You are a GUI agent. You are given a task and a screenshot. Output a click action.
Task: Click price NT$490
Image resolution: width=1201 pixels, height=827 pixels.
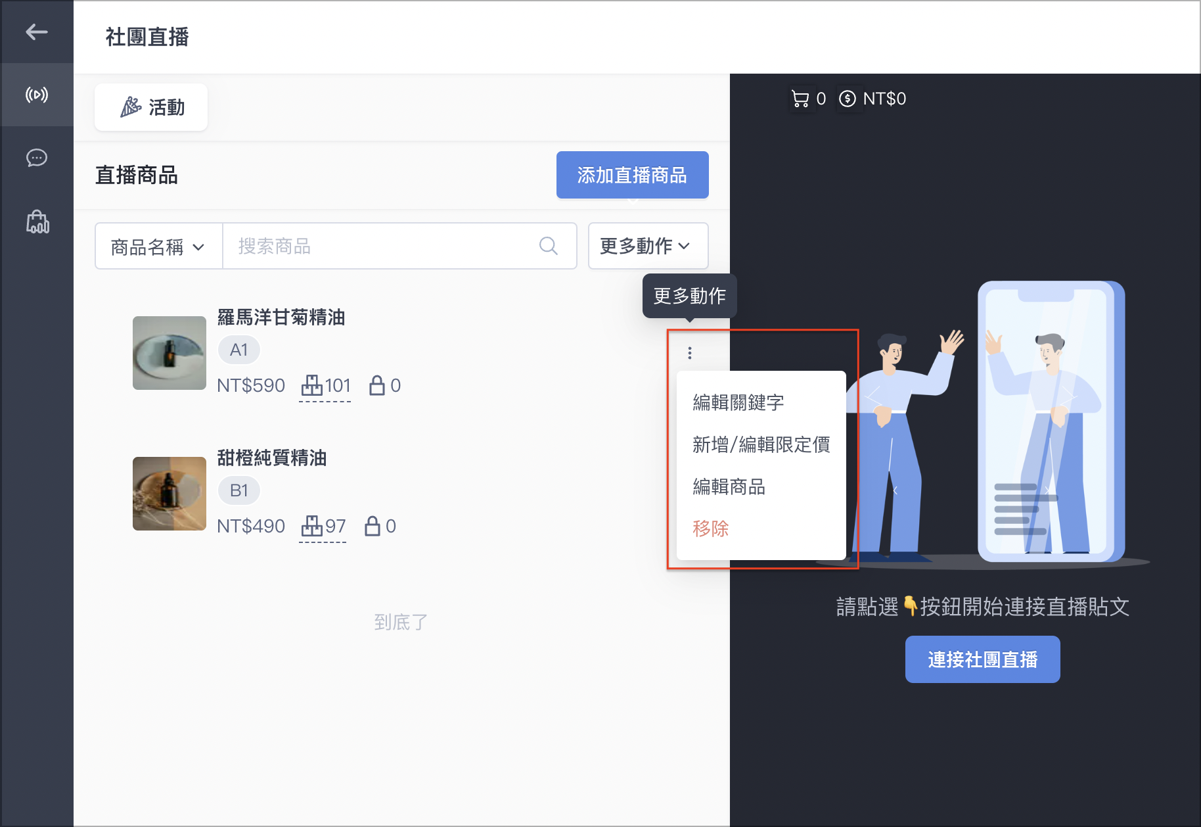pyautogui.click(x=251, y=526)
